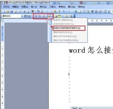Viewport: 113px width, 109px height.
Task: Open the 工具(T) menu
Action: click(x=53, y=7)
